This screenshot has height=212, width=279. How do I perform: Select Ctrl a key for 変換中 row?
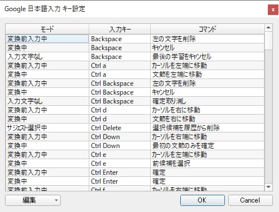point(119,75)
